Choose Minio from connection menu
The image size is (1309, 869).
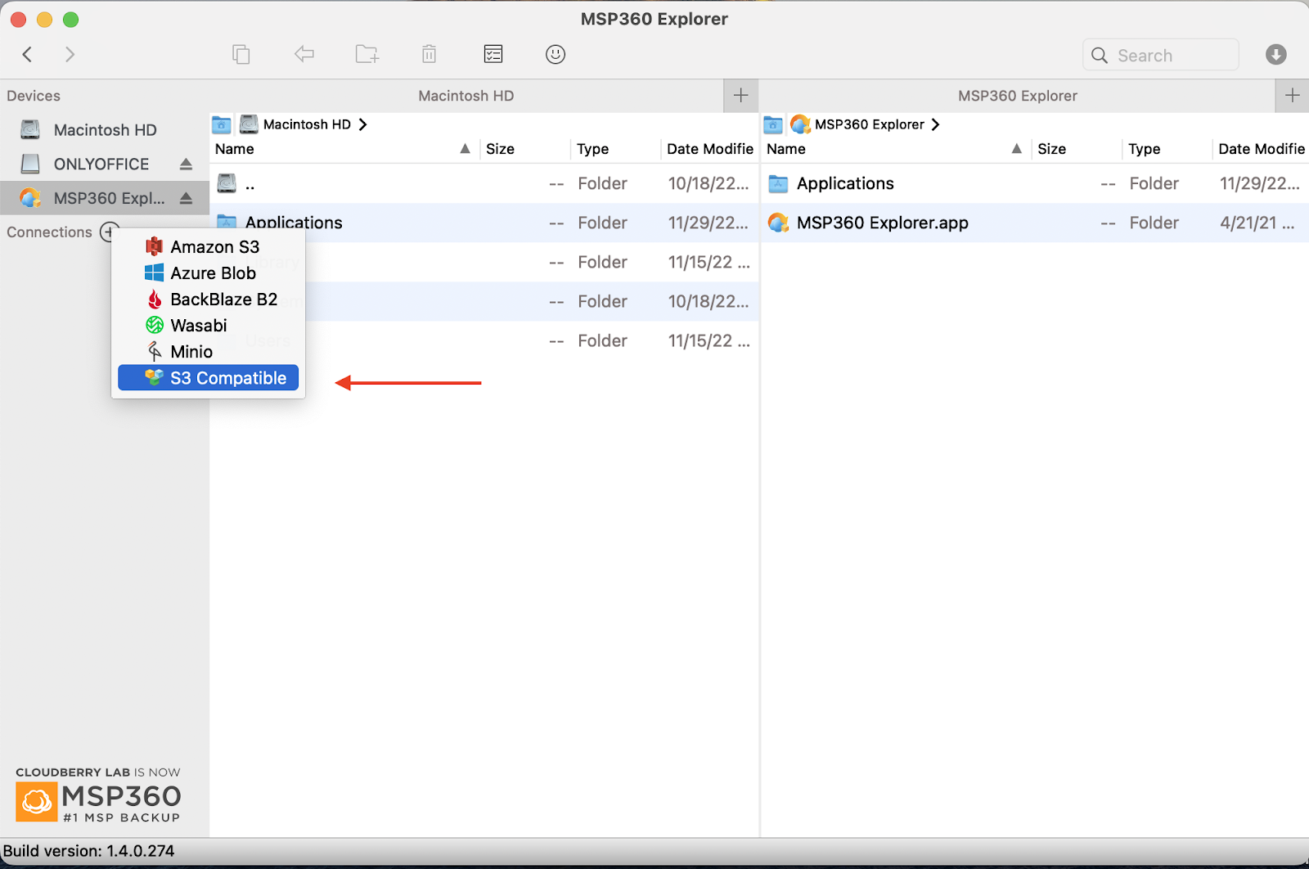coord(208,352)
